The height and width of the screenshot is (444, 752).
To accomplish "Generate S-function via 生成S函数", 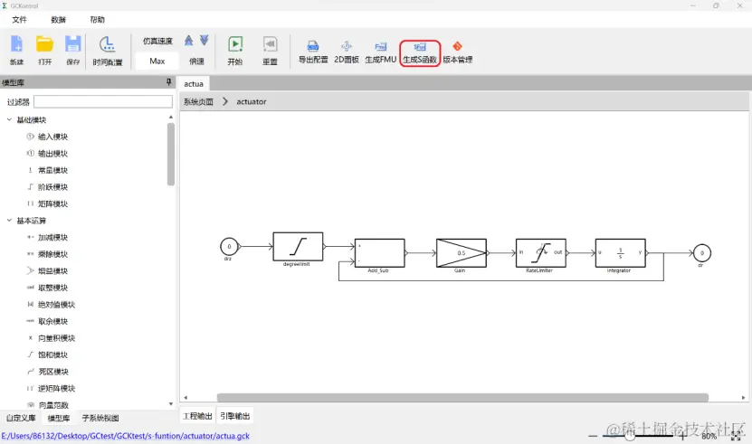I will 420,52.
